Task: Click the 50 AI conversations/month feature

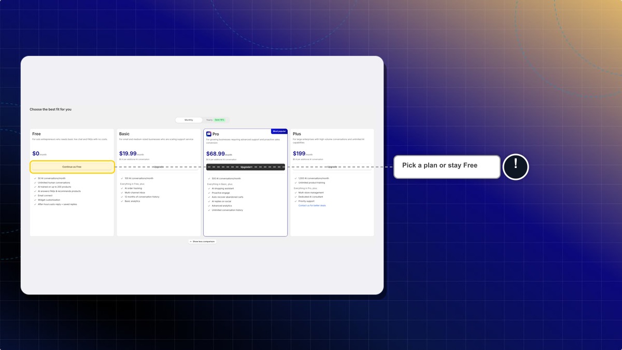Action: (x=52, y=178)
